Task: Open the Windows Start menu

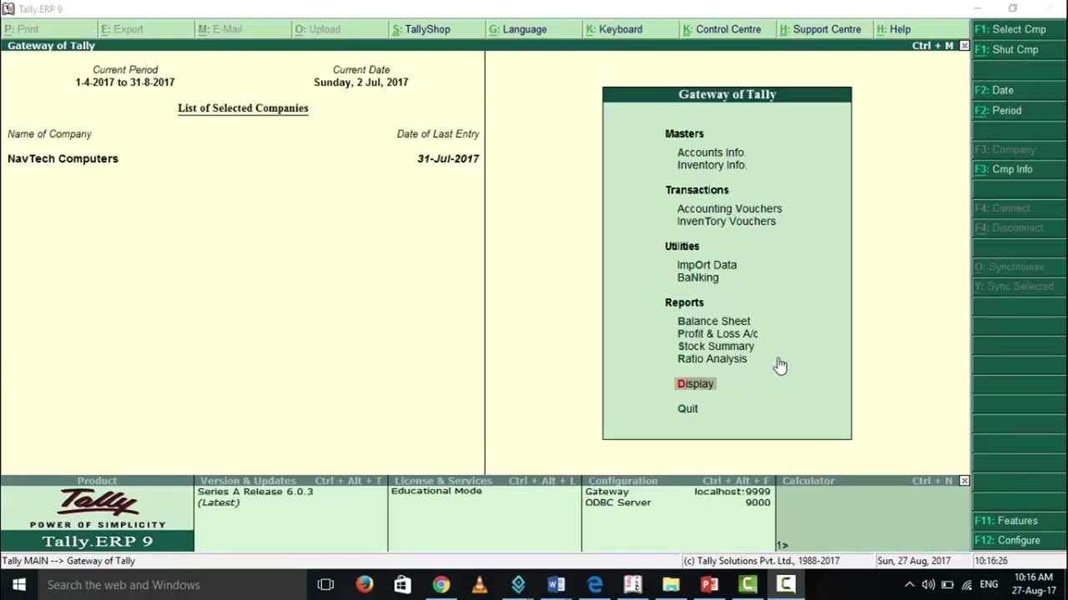Action: [x=18, y=585]
